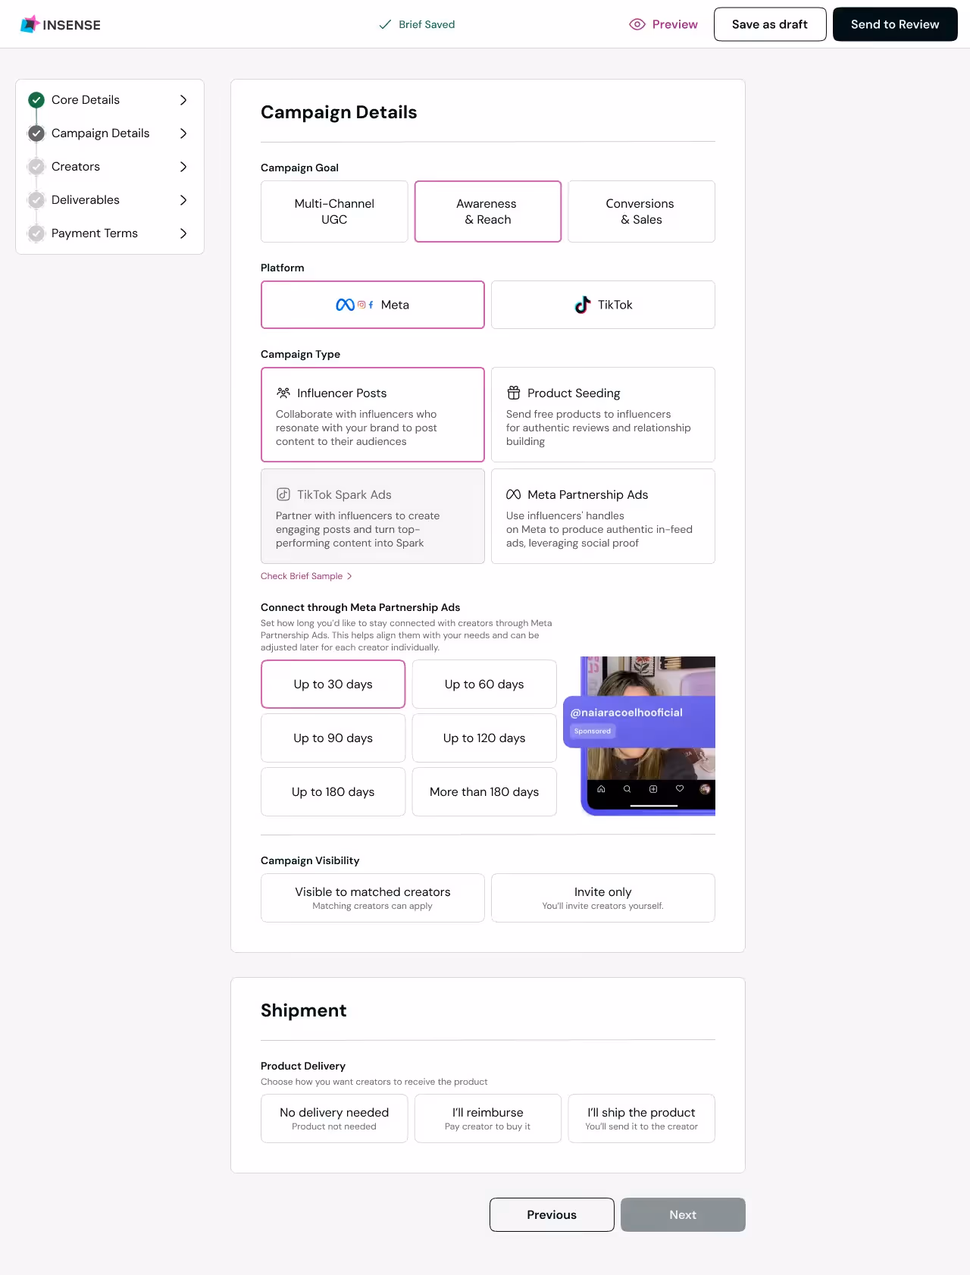Click the @naiaracoelhooficial handle in preview

tap(627, 713)
